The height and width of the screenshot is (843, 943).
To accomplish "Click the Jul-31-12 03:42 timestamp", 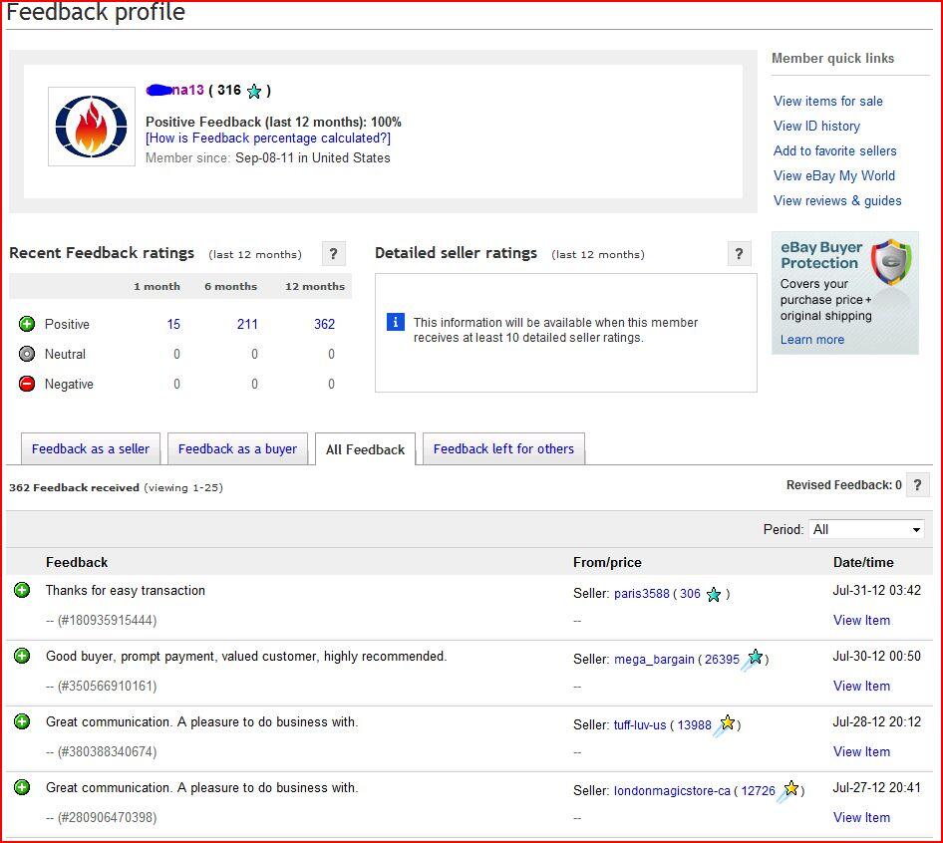I will click(877, 590).
